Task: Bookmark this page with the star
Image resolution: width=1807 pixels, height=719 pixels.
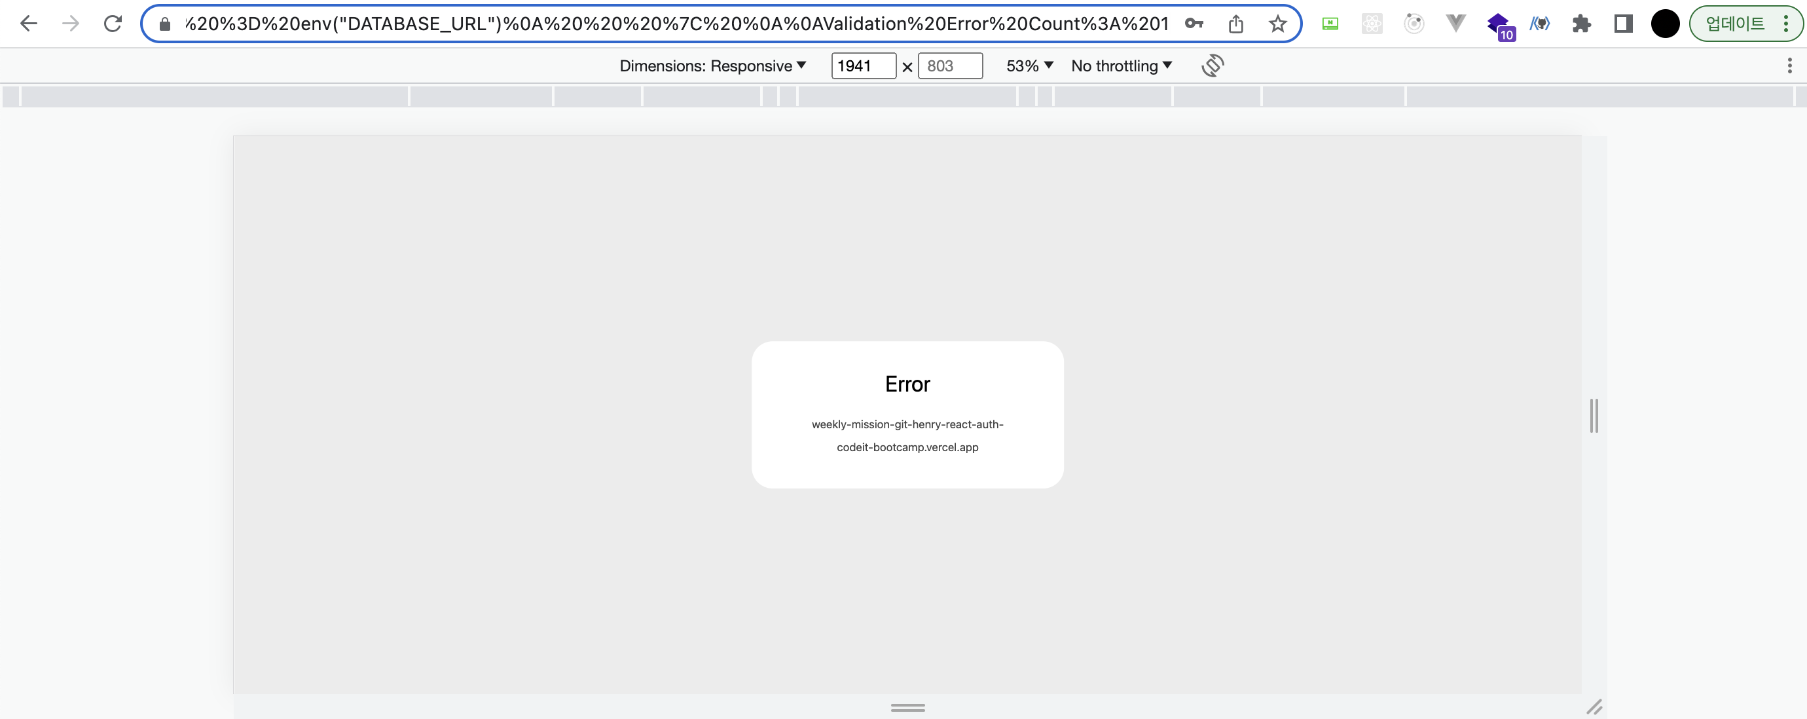Action: pos(1277,24)
